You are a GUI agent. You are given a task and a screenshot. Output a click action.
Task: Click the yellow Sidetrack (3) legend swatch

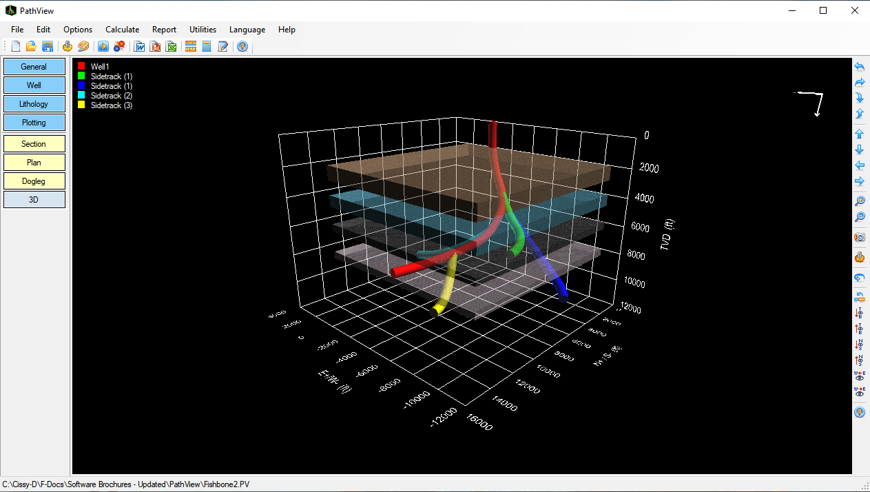(81, 105)
